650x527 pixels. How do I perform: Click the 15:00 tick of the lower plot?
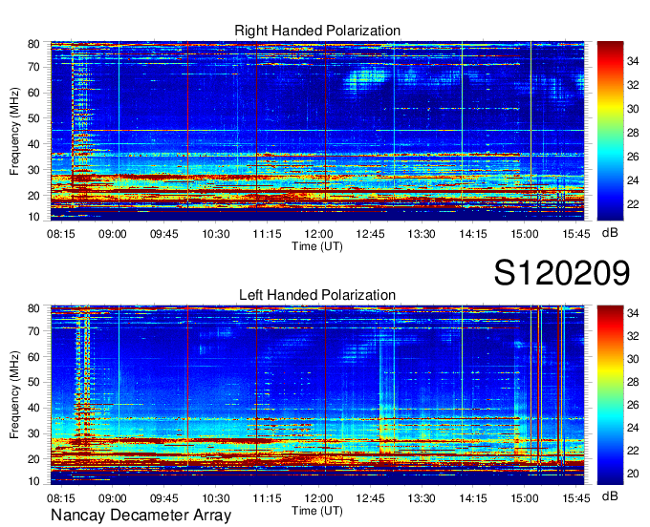tap(525, 498)
